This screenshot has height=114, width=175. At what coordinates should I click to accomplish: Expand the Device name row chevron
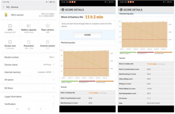tap(54, 65)
